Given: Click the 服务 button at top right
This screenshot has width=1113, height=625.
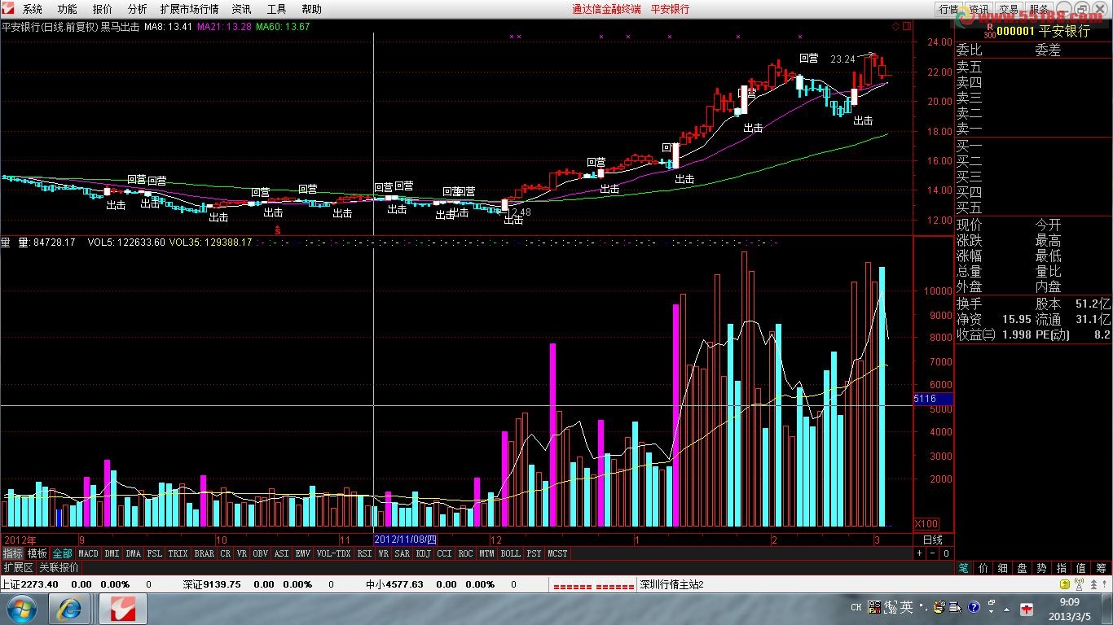Looking at the screenshot, I should click(x=1039, y=9).
